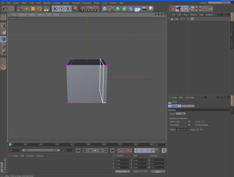This screenshot has height=177, width=234.
Task: Open the Layout Startup (User) dropdown
Action: pos(219,3)
